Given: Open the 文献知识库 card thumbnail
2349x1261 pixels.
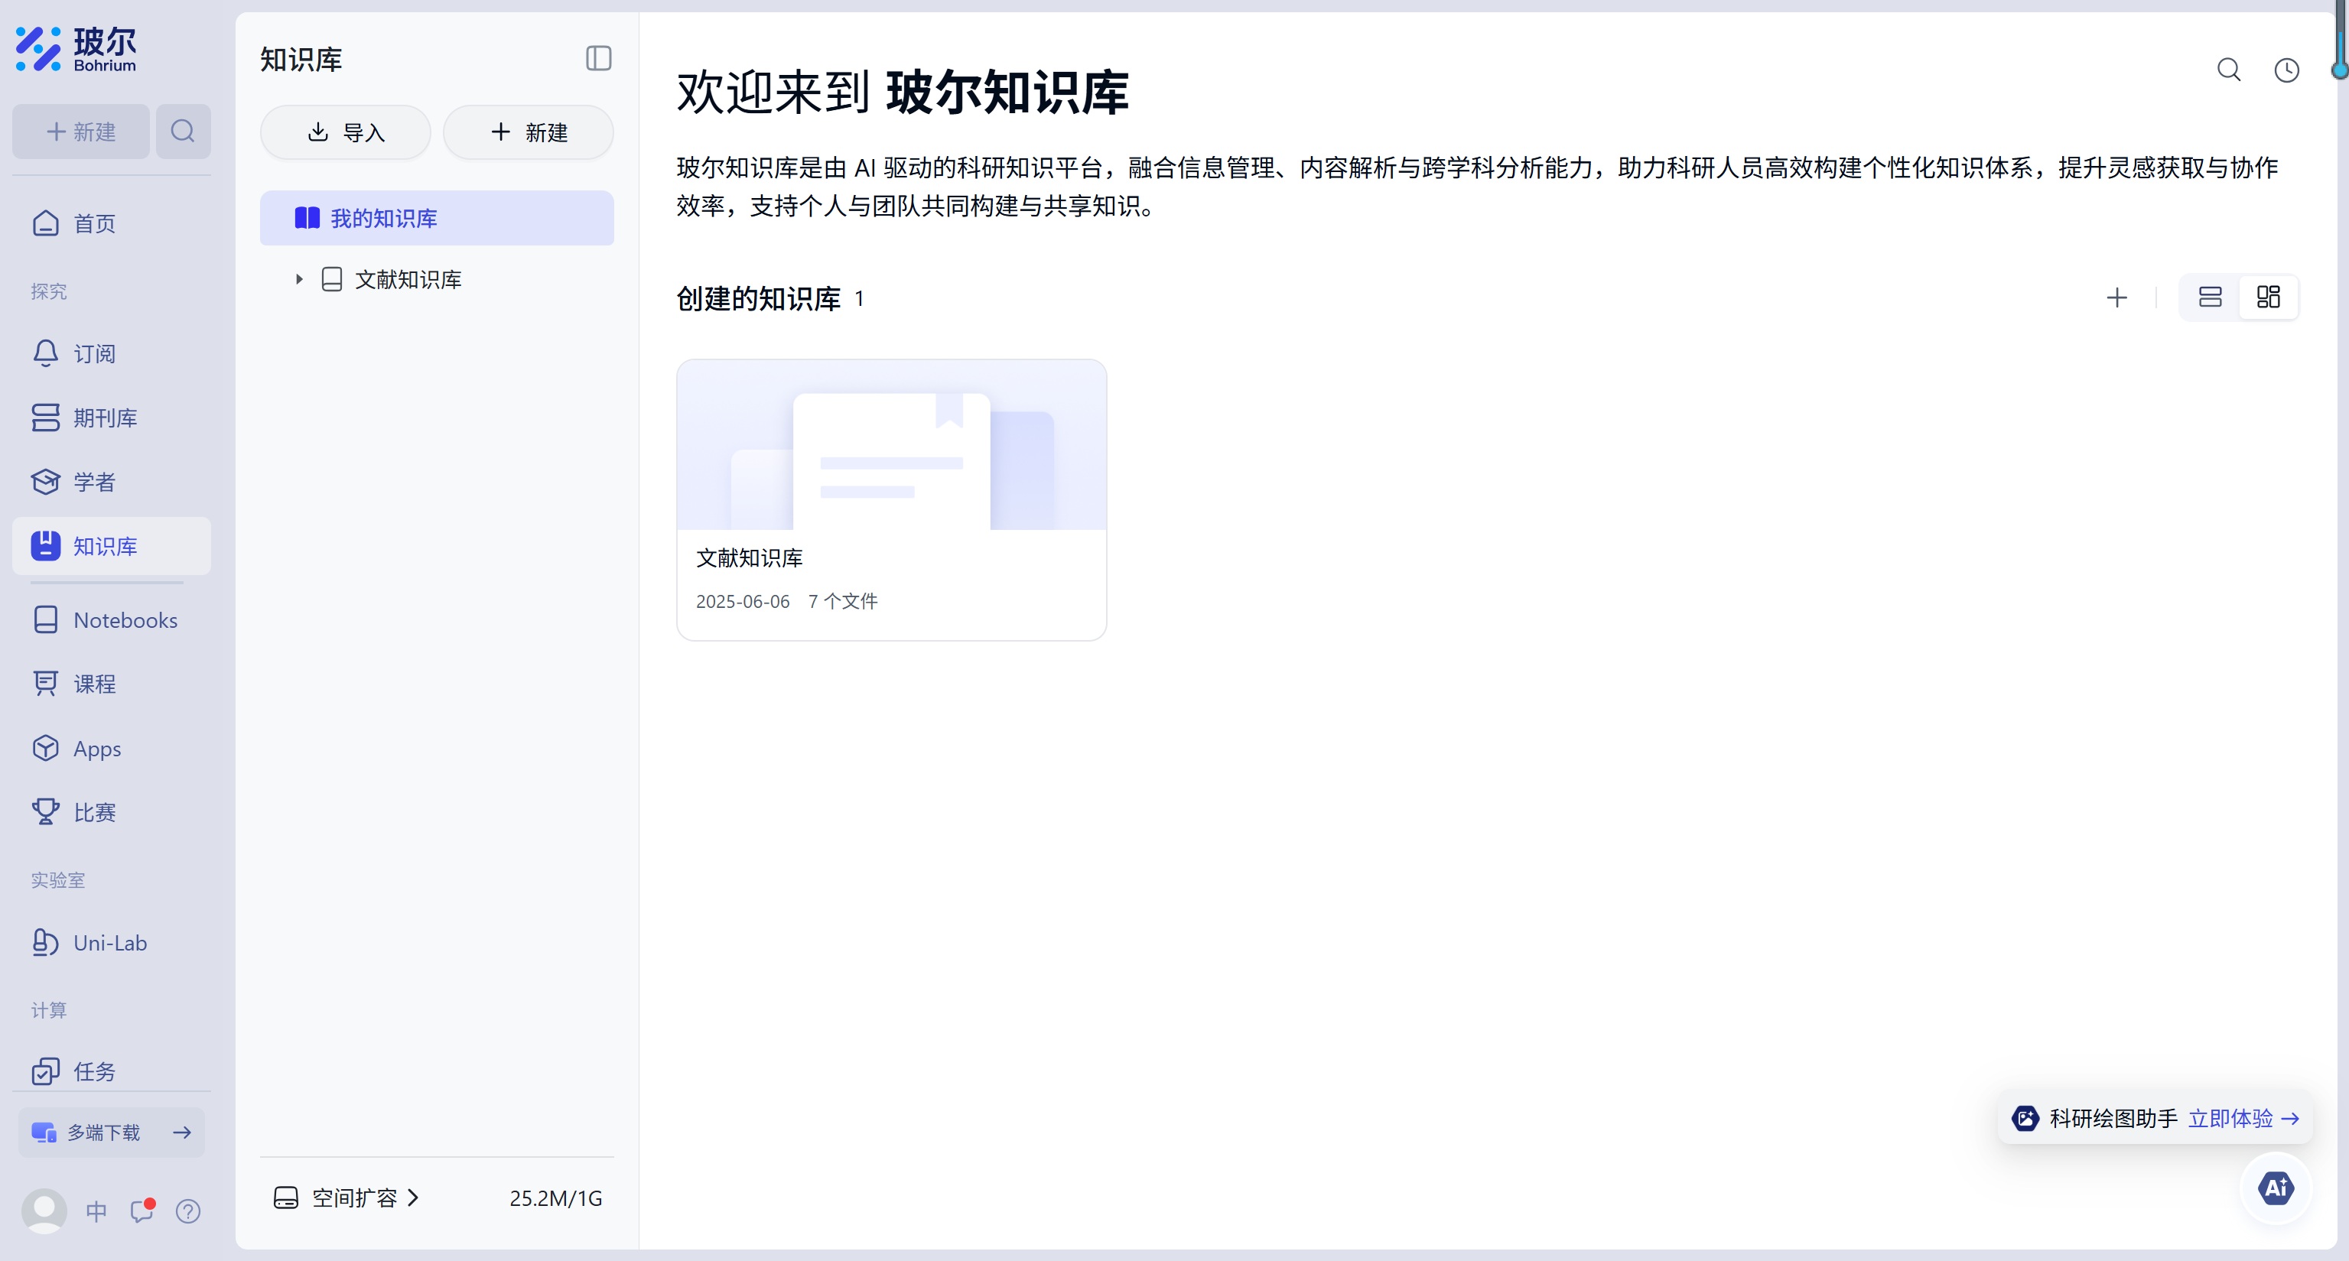Looking at the screenshot, I should (891, 445).
